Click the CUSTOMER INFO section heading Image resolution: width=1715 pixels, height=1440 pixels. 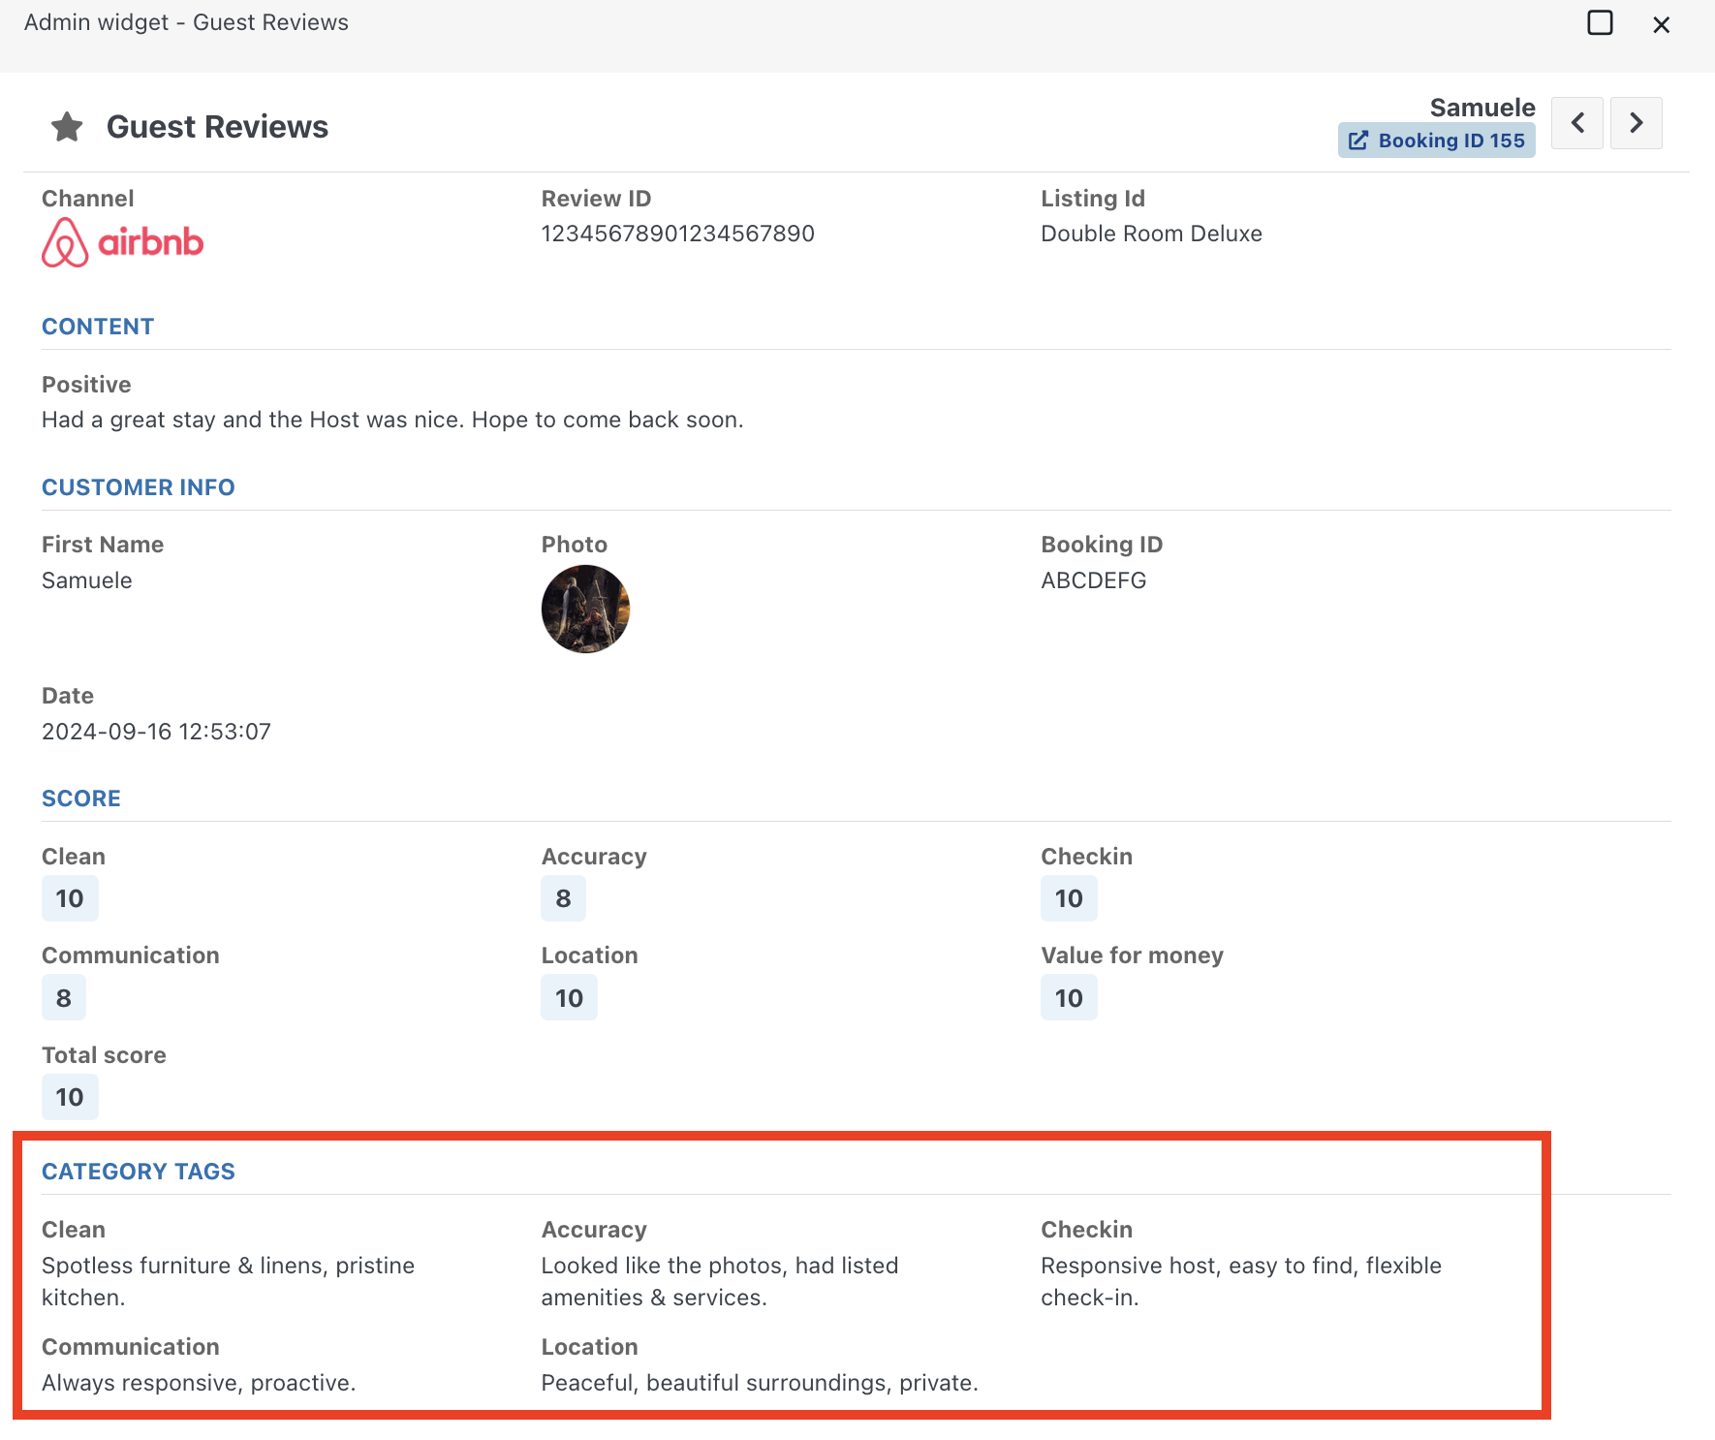coord(138,487)
